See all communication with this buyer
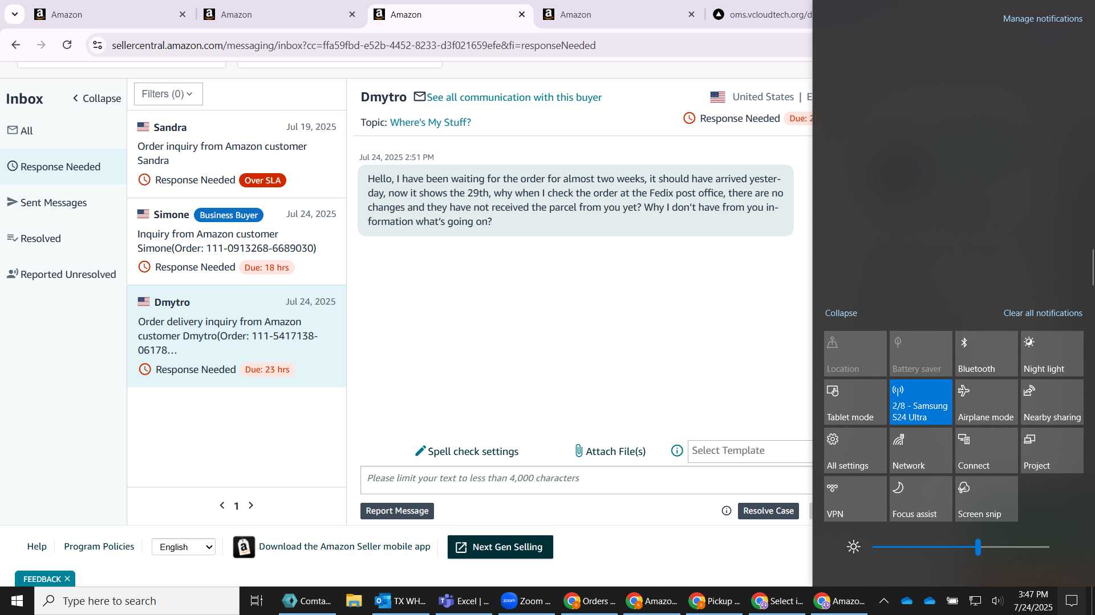 (x=514, y=97)
